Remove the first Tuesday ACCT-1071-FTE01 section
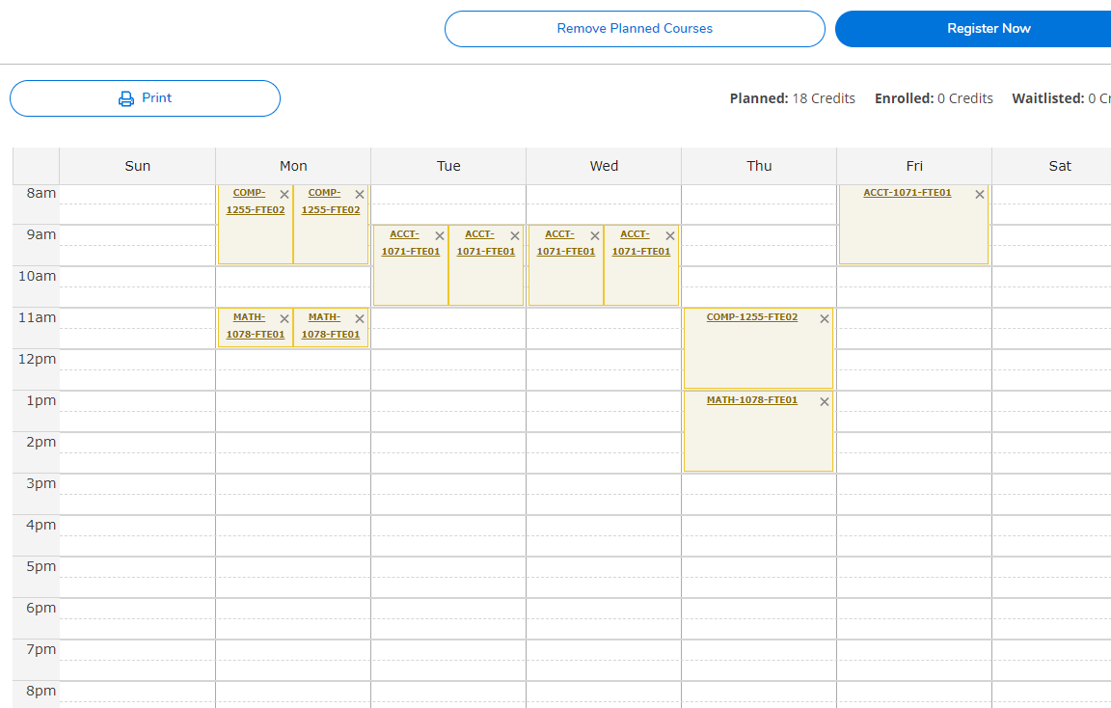1111x708 pixels. click(x=439, y=234)
